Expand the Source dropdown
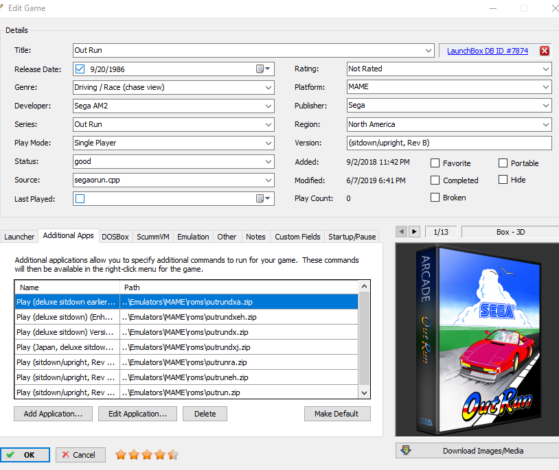Screen dimensions: 559x470 click(x=269, y=180)
